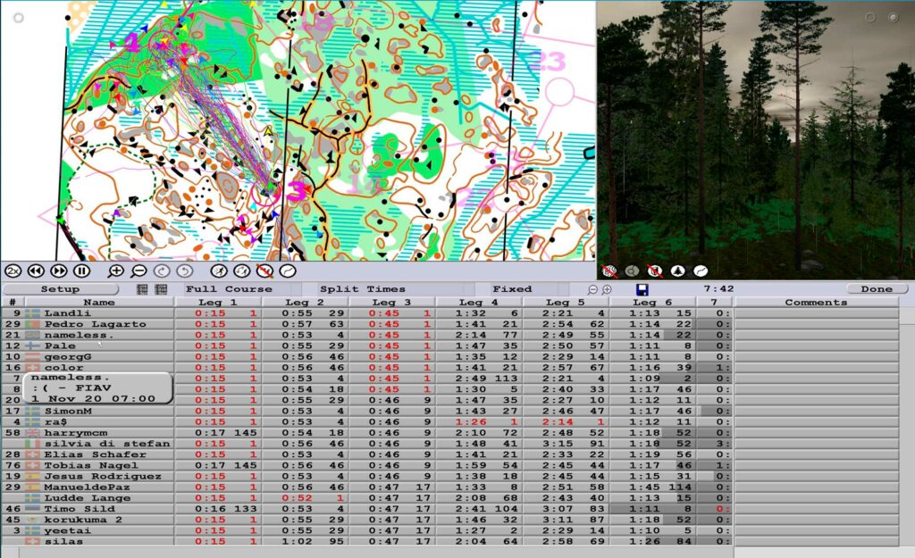Viewport: 915px width, 558px height.
Task: Toggle crossed-out map icon in 3D view
Action: (609, 271)
